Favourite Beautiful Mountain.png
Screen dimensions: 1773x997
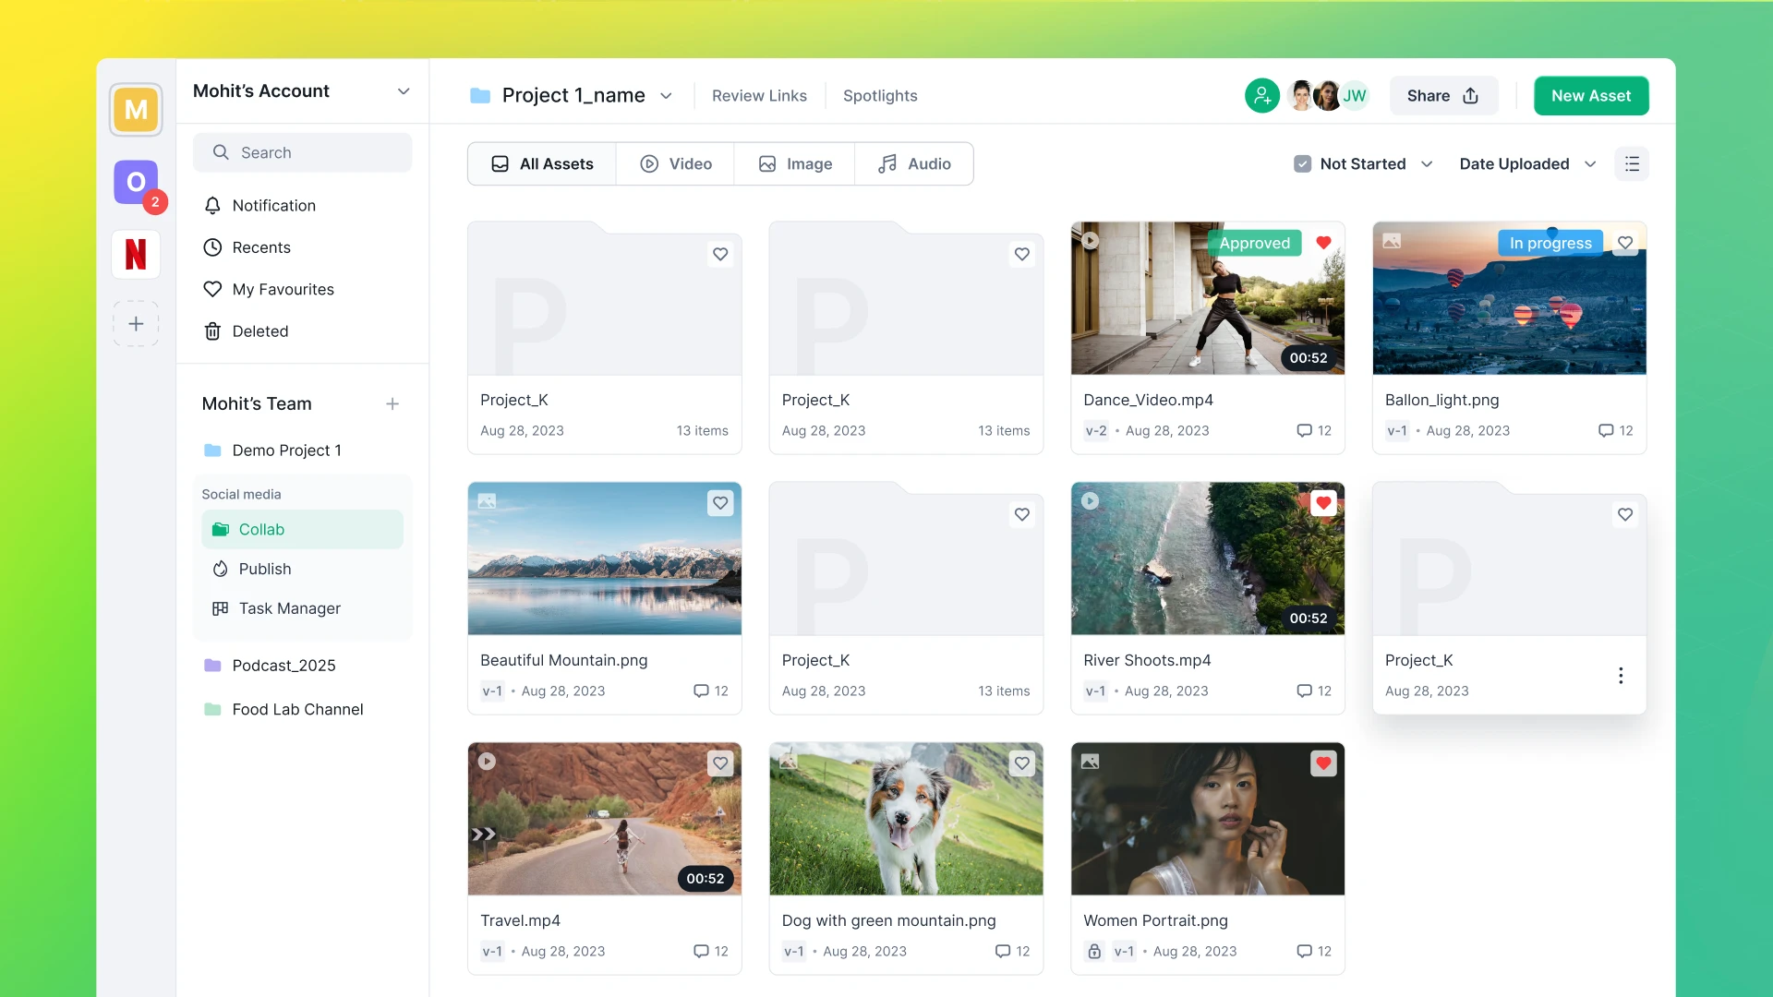pyautogui.click(x=720, y=503)
